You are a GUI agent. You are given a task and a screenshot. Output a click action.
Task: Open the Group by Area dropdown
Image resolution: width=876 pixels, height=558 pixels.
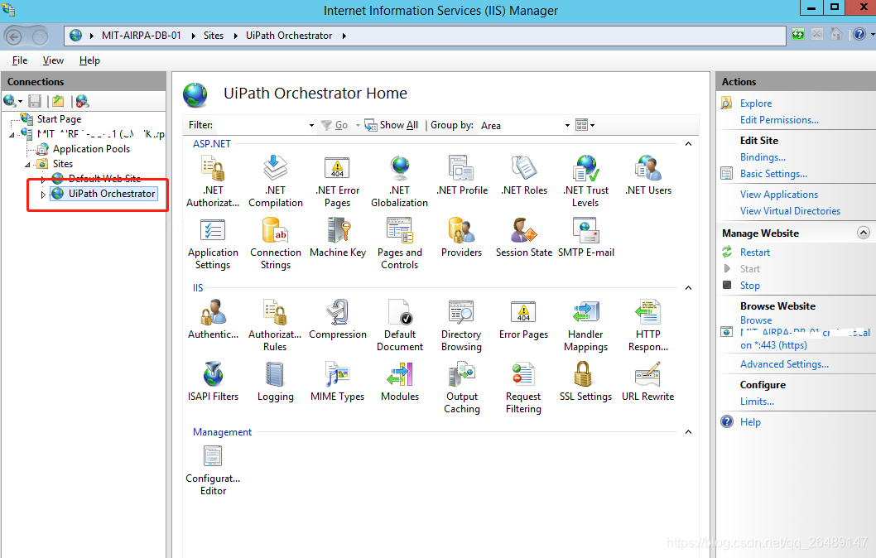pos(567,125)
